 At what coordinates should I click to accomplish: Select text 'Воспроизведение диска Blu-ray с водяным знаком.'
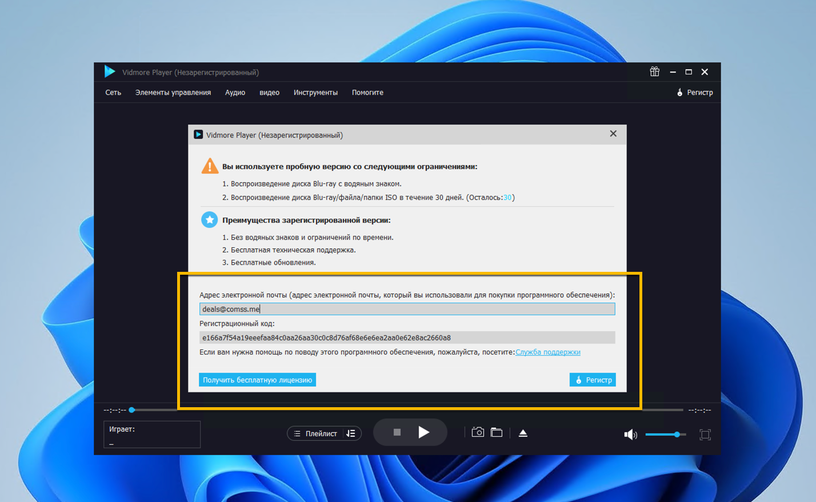(316, 184)
